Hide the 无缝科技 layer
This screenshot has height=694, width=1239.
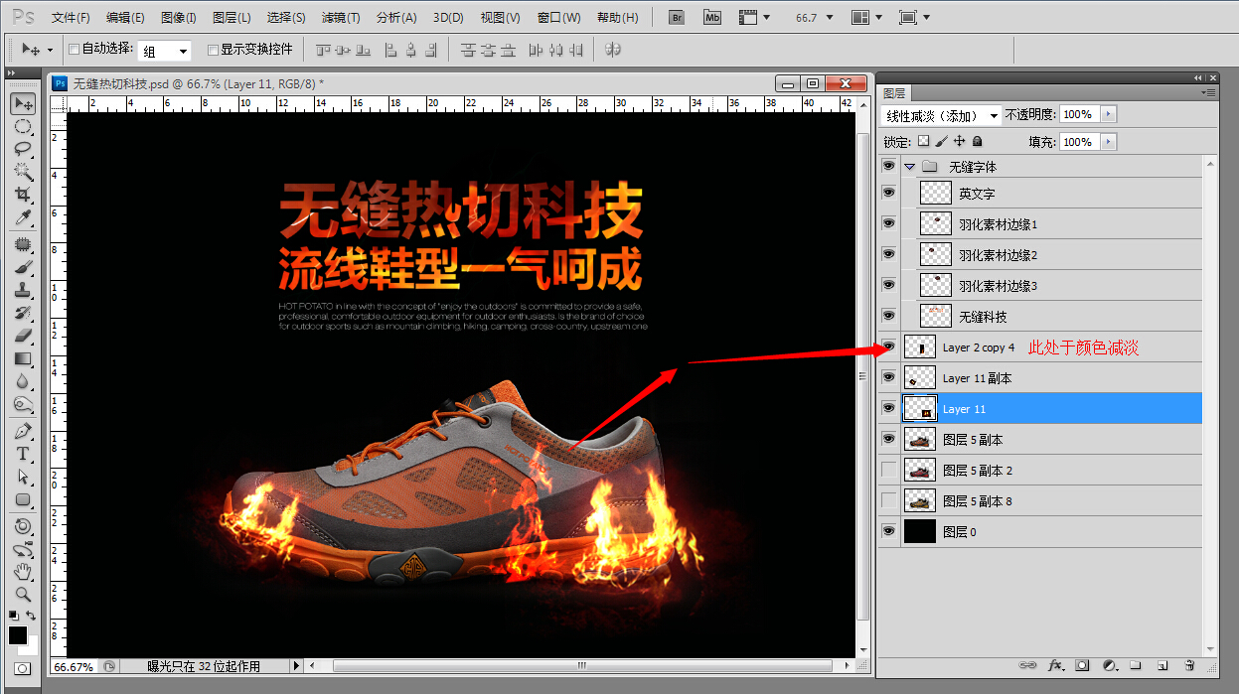point(888,317)
